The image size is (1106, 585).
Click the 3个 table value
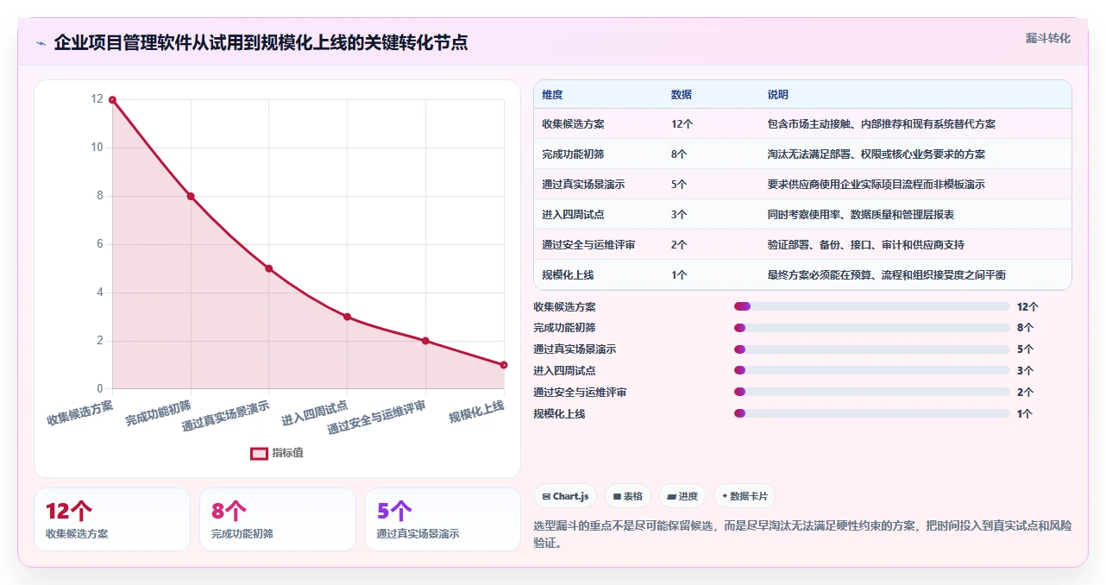coord(679,215)
